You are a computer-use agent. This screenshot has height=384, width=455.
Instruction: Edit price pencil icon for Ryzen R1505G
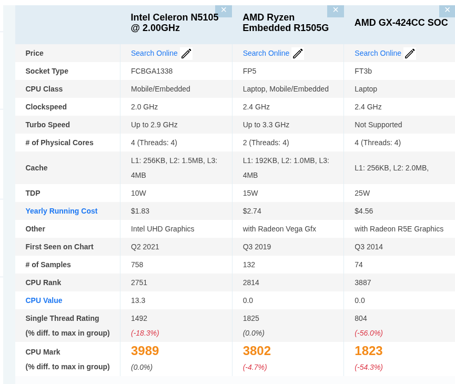pyautogui.click(x=298, y=54)
